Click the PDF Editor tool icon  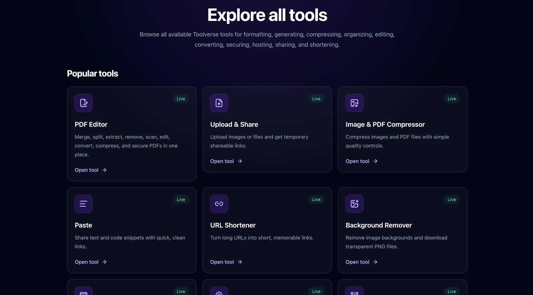click(84, 103)
